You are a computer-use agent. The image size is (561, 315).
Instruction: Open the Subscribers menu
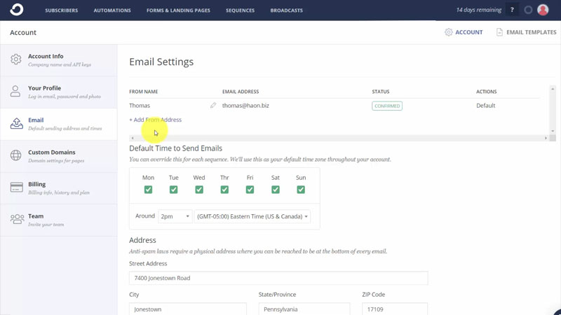point(62,10)
